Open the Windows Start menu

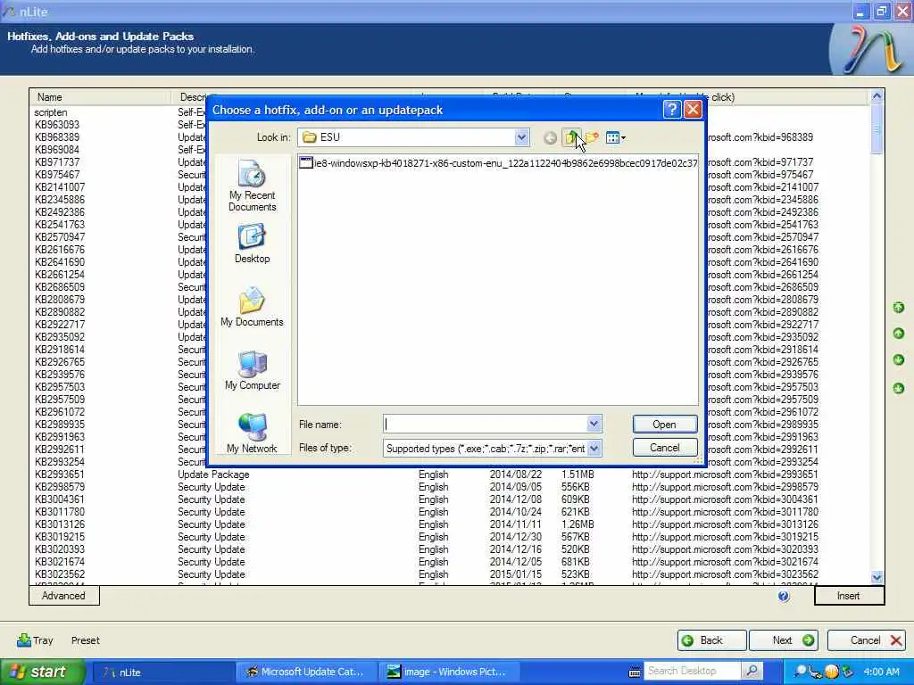click(x=43, y=673)
